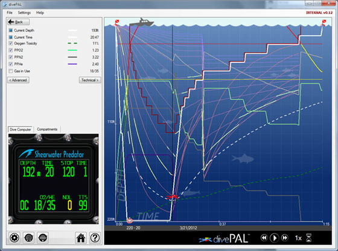Click the Oxygen Toxicity value 11%
338x251 pixels.
point(95,44)
